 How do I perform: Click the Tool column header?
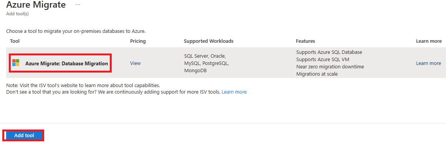[x=15, y=41]
